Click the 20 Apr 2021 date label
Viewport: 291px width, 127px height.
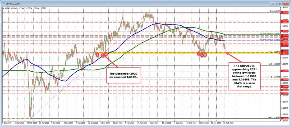tap(142, 122)
